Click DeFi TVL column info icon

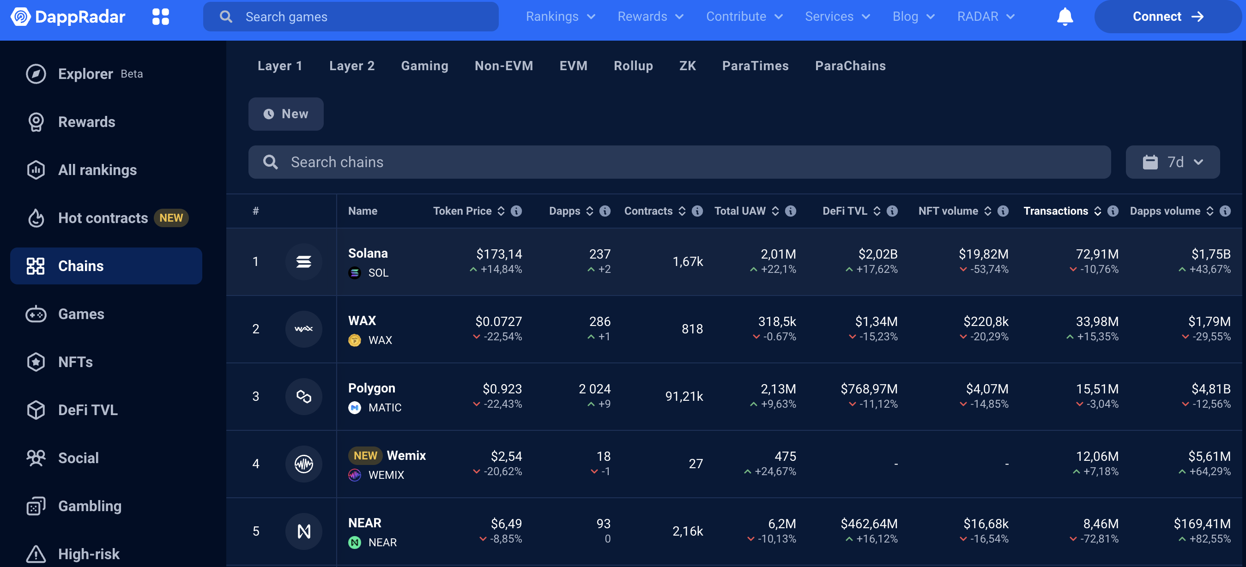point(892,211)
